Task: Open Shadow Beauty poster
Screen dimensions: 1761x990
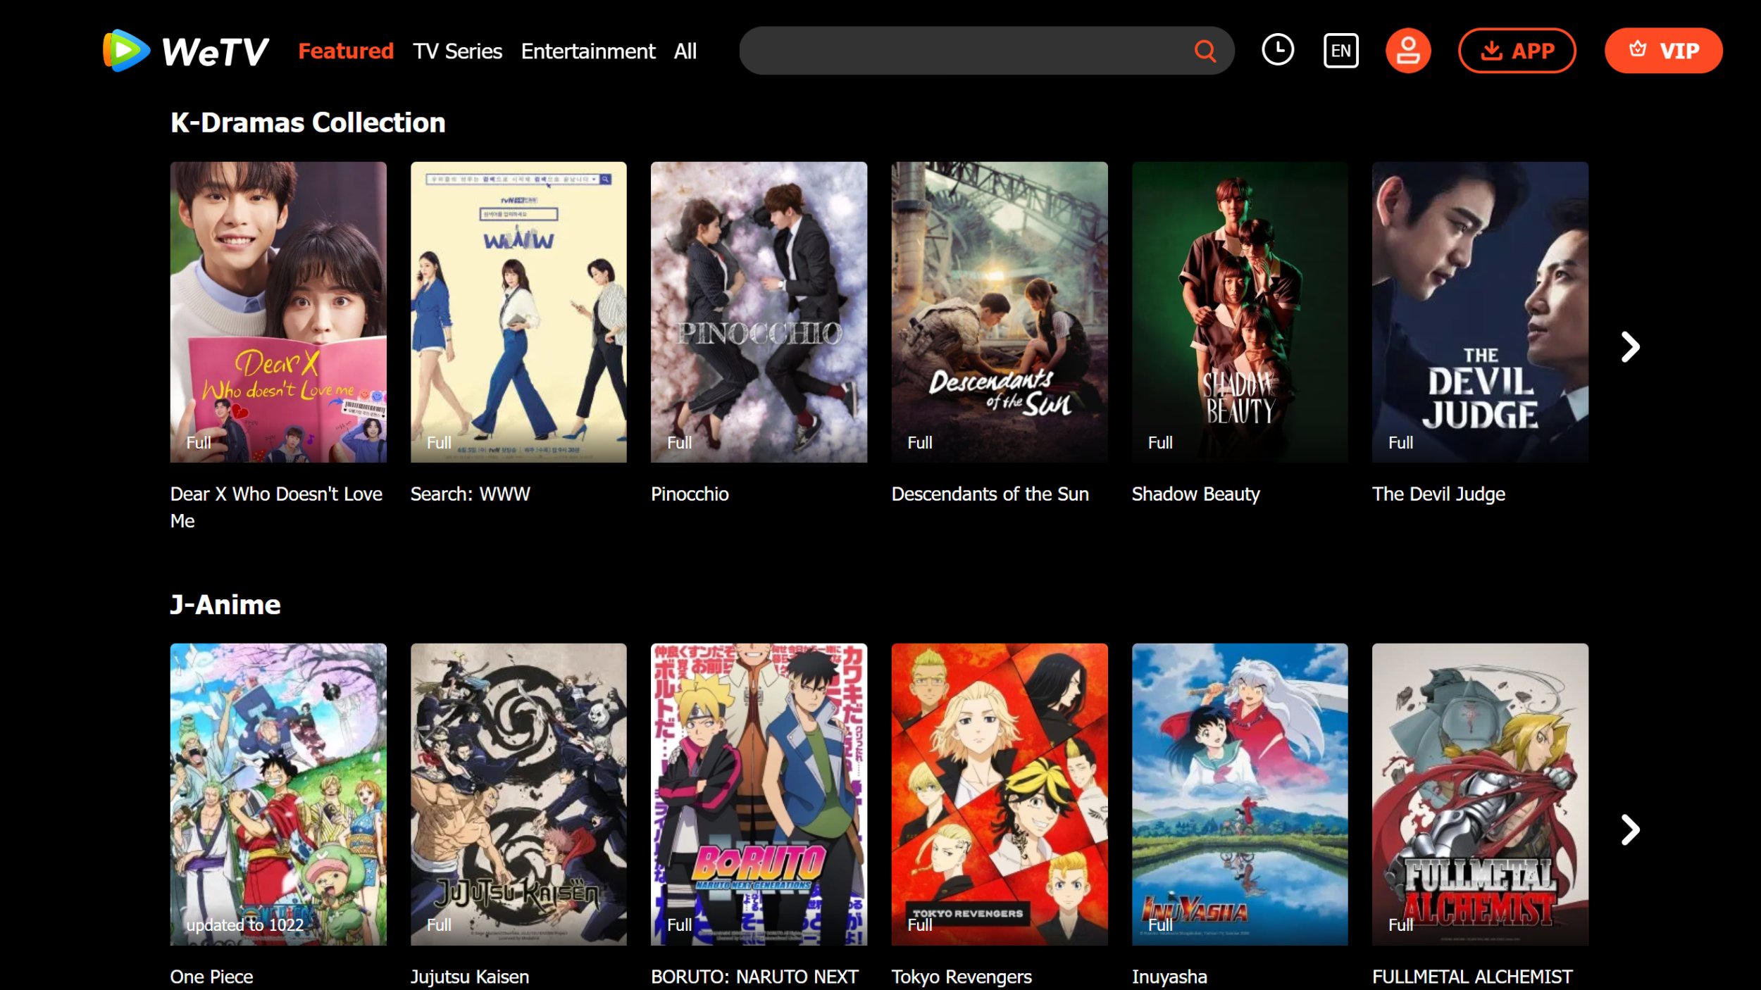Action: tap(1240, 312)
